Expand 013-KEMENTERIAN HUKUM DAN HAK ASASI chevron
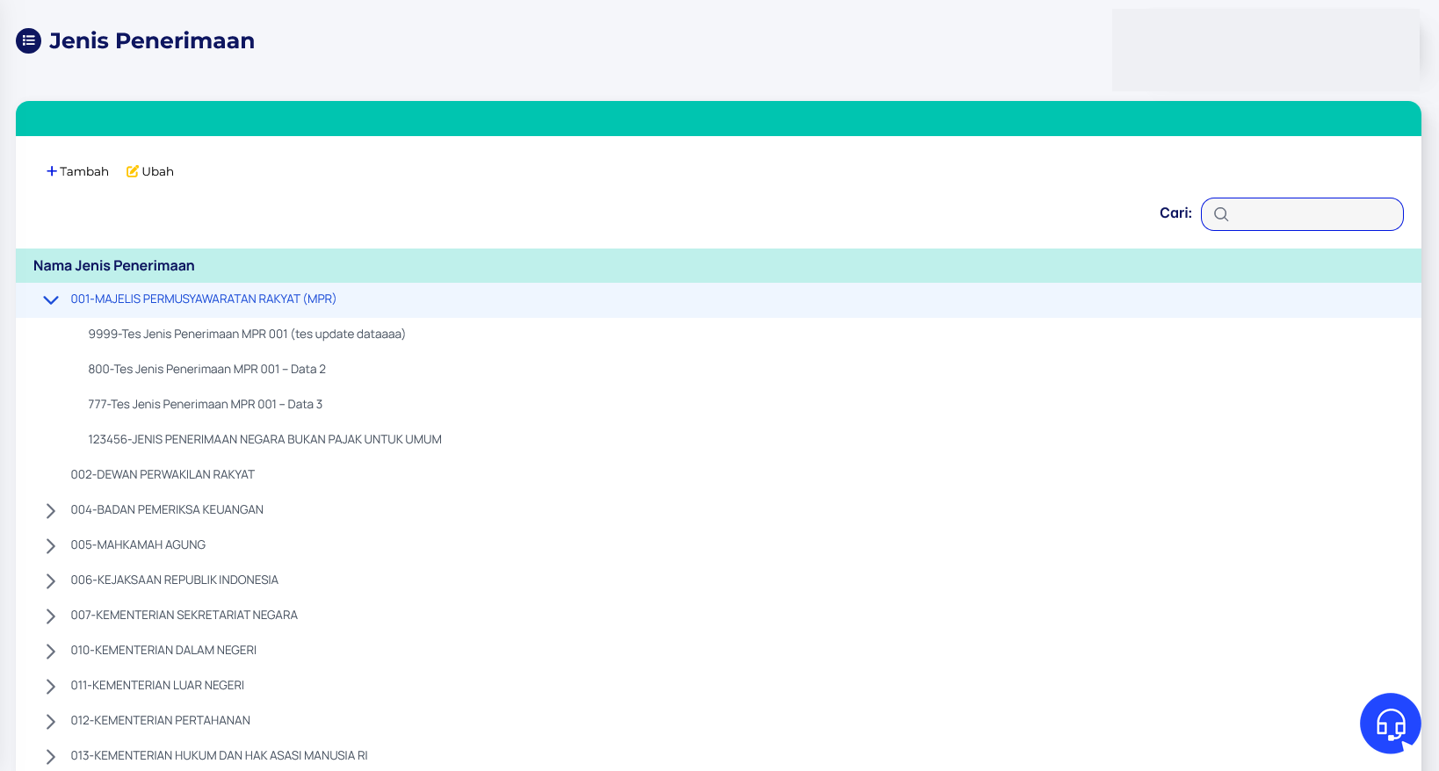This screenshot has height=771, width=1439. tap(51, 756)
